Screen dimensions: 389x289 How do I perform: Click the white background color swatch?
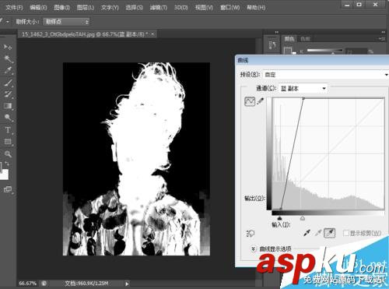tap(5, 174)
